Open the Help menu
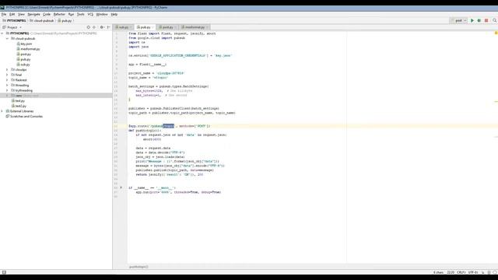The image size is (498, 280). pos(114,14)
